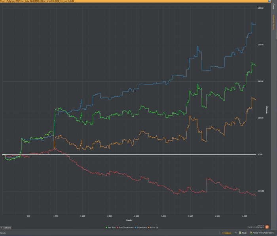This screenshot has height=236, width=277.
Task: Click the 500 hands axis label
Action: 28,216
